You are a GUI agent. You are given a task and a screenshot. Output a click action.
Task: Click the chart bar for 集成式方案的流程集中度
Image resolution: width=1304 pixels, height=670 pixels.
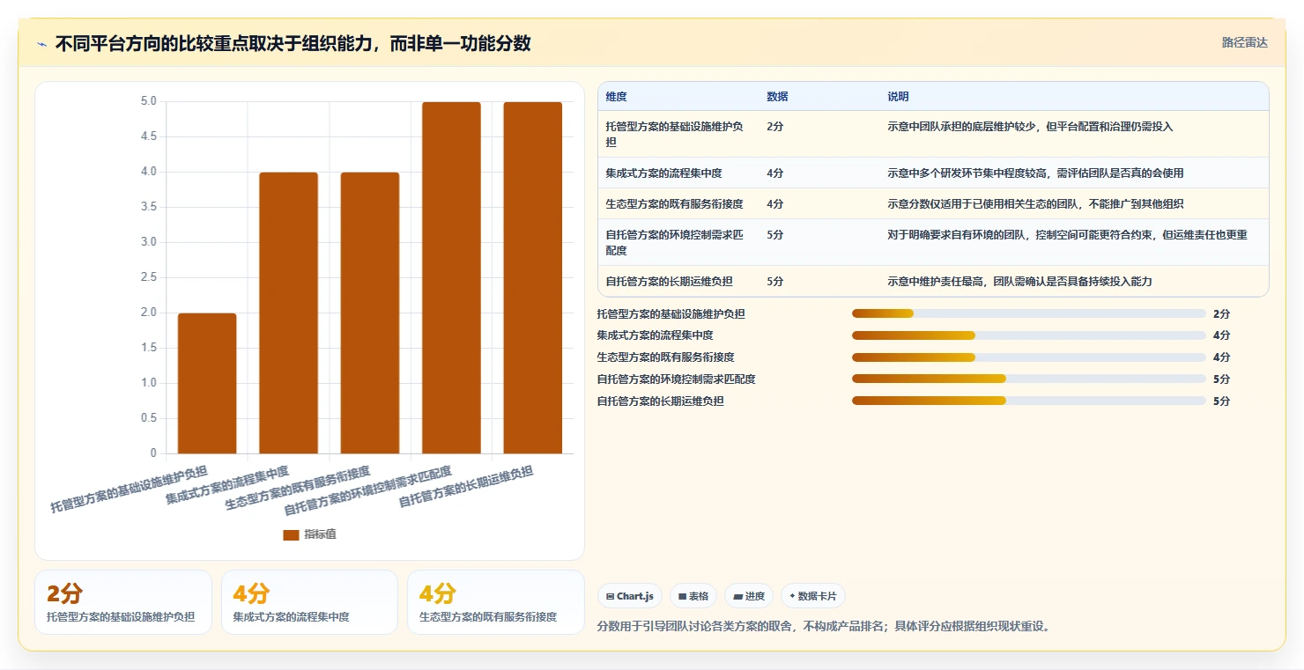(288, 313)
